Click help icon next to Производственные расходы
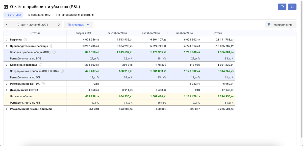 pos(52,46)
